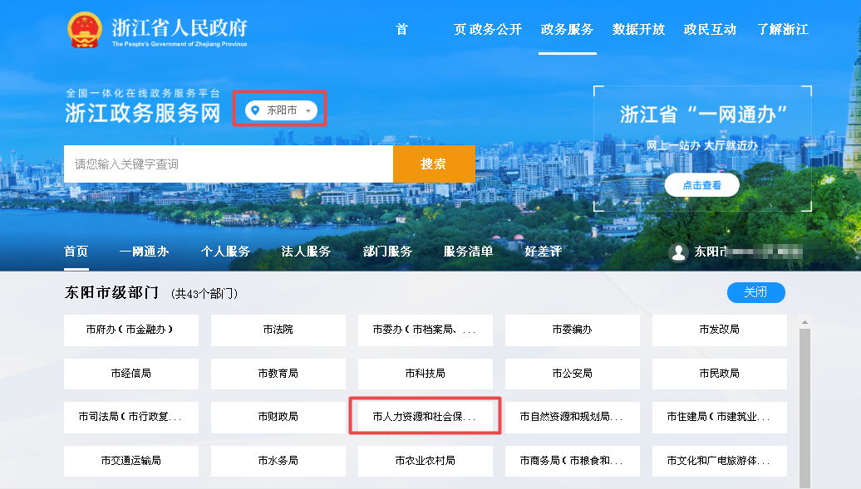This screenshot has height=489, width=861.
Task: Select the 市发改局 department
Action: [x=720, y=330]
